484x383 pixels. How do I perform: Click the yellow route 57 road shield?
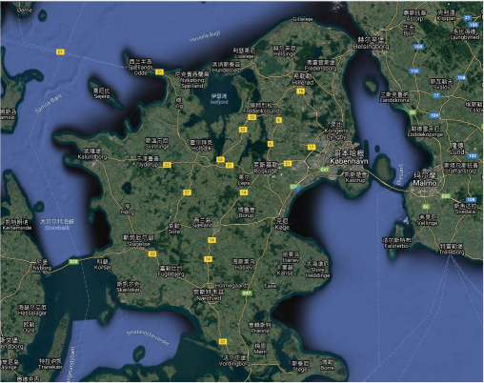[187, 192]
